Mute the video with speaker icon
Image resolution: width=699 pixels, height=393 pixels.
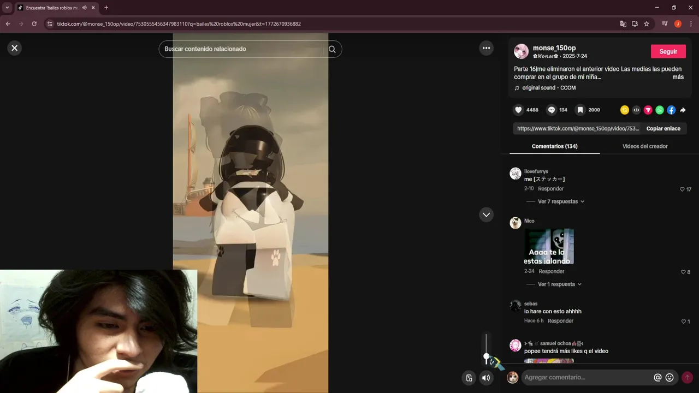[x=486, y=378]
